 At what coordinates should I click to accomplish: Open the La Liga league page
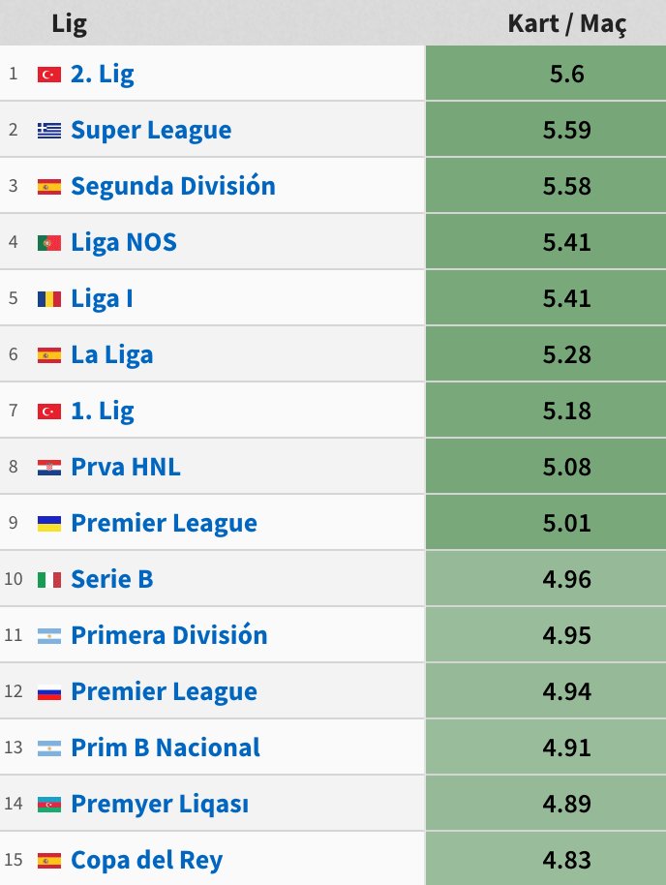111,355
